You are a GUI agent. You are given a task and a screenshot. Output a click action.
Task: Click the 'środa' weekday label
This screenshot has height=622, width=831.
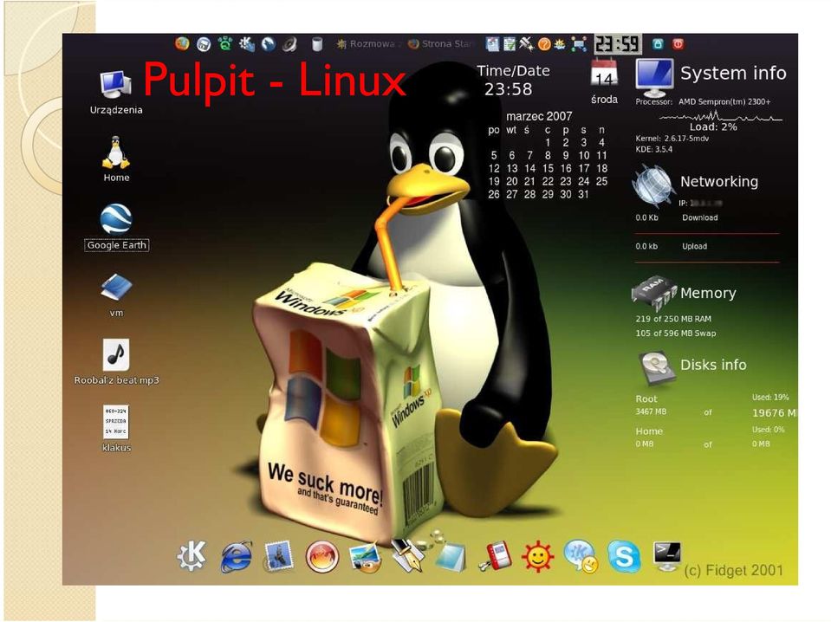604,99
